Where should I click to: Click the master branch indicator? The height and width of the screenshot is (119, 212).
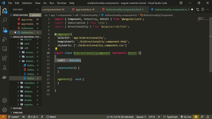tap(14, 117)
